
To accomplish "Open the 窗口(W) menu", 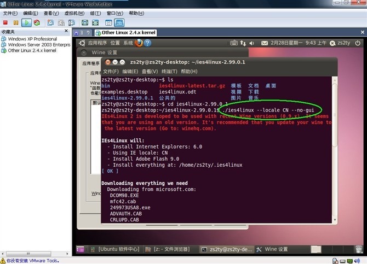I will point(115,13).
